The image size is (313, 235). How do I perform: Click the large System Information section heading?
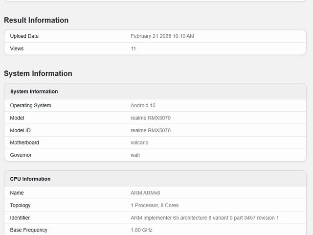click(38, 73)
